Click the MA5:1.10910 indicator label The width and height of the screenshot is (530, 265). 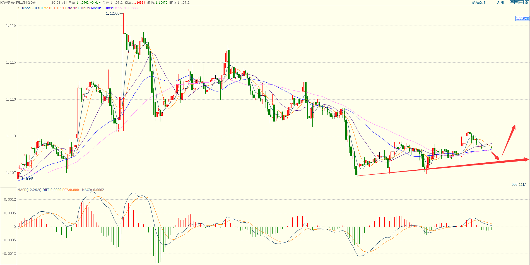(x=32, y=8)
